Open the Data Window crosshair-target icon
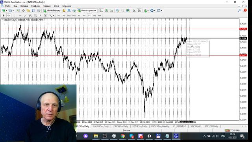The image size is (252, 142). 23,11
